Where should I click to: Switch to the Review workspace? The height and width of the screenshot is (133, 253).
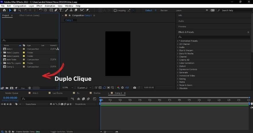coord(164,10)
